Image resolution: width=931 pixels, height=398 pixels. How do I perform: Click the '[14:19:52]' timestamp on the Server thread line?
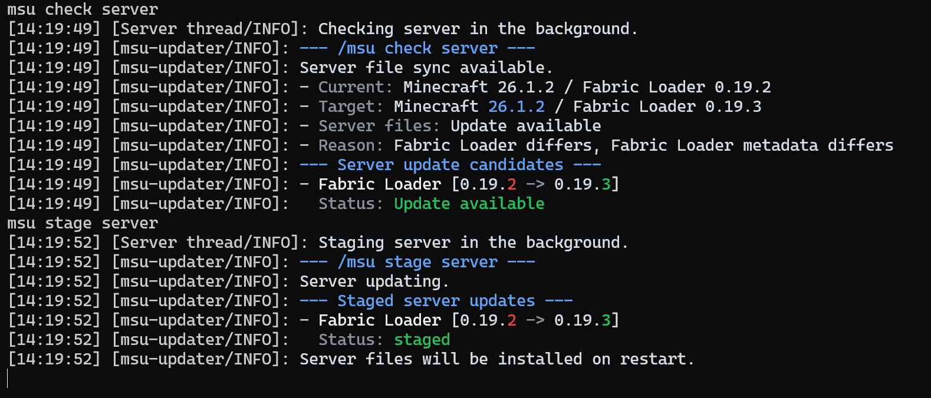point(54,243)
